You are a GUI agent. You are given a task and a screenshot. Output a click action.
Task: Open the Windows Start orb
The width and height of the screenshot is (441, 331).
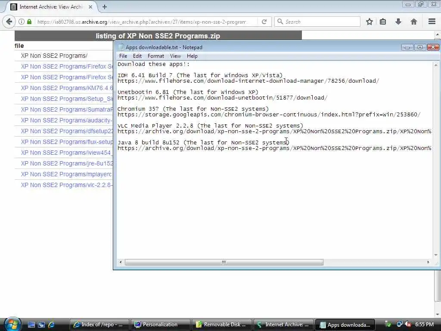[x=12, y=324]
